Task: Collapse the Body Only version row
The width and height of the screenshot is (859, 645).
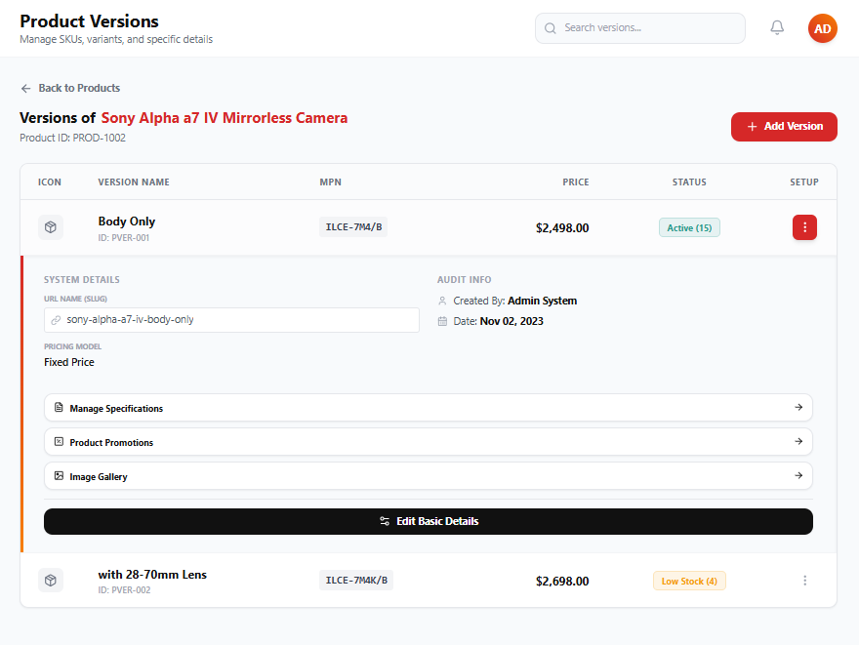Action: 428,227
